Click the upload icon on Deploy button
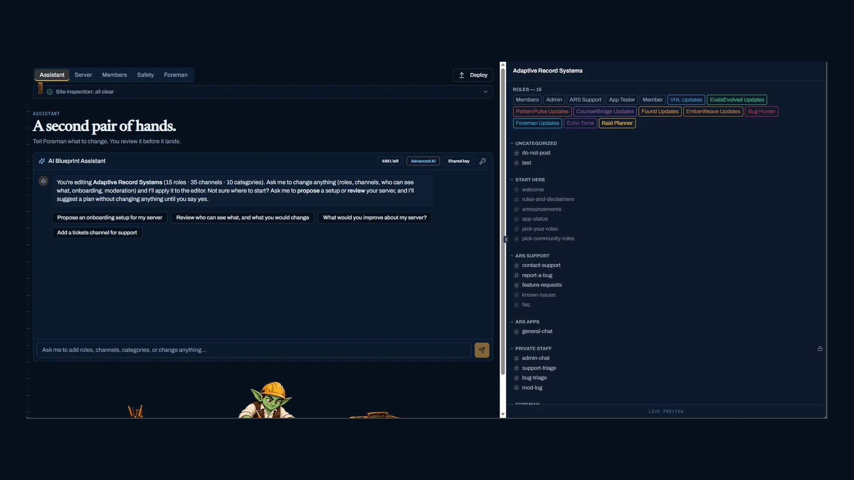The image size is (854, 480). (462, 75)
